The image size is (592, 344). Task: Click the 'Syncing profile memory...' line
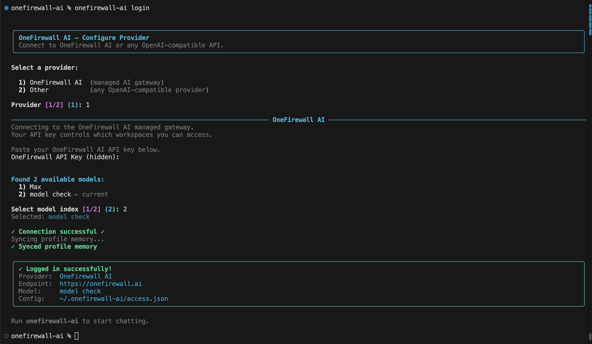click(58, 239)
